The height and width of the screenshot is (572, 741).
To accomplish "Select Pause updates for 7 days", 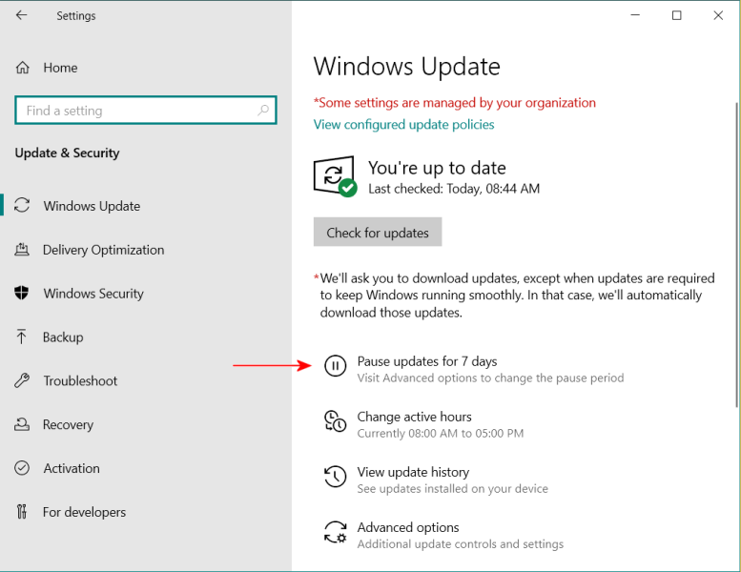I will tap(427, 361).
